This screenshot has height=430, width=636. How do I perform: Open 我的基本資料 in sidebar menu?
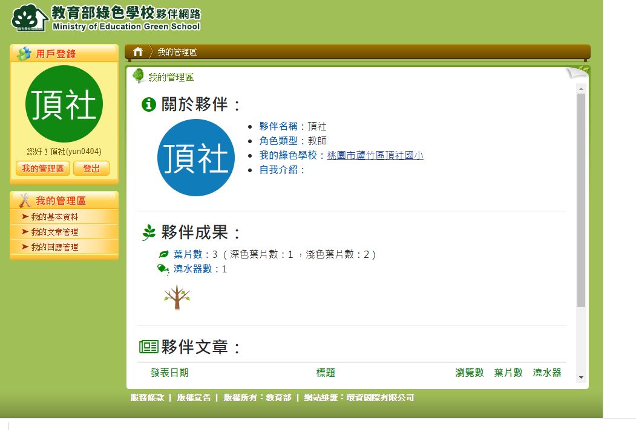click(54, 217)
